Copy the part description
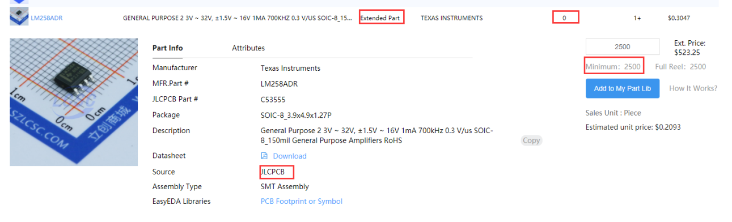This screenshot has height=222, width=732. pos(531,140)
